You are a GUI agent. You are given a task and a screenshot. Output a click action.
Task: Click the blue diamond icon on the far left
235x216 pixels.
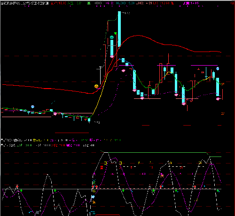tap(32, 107)
